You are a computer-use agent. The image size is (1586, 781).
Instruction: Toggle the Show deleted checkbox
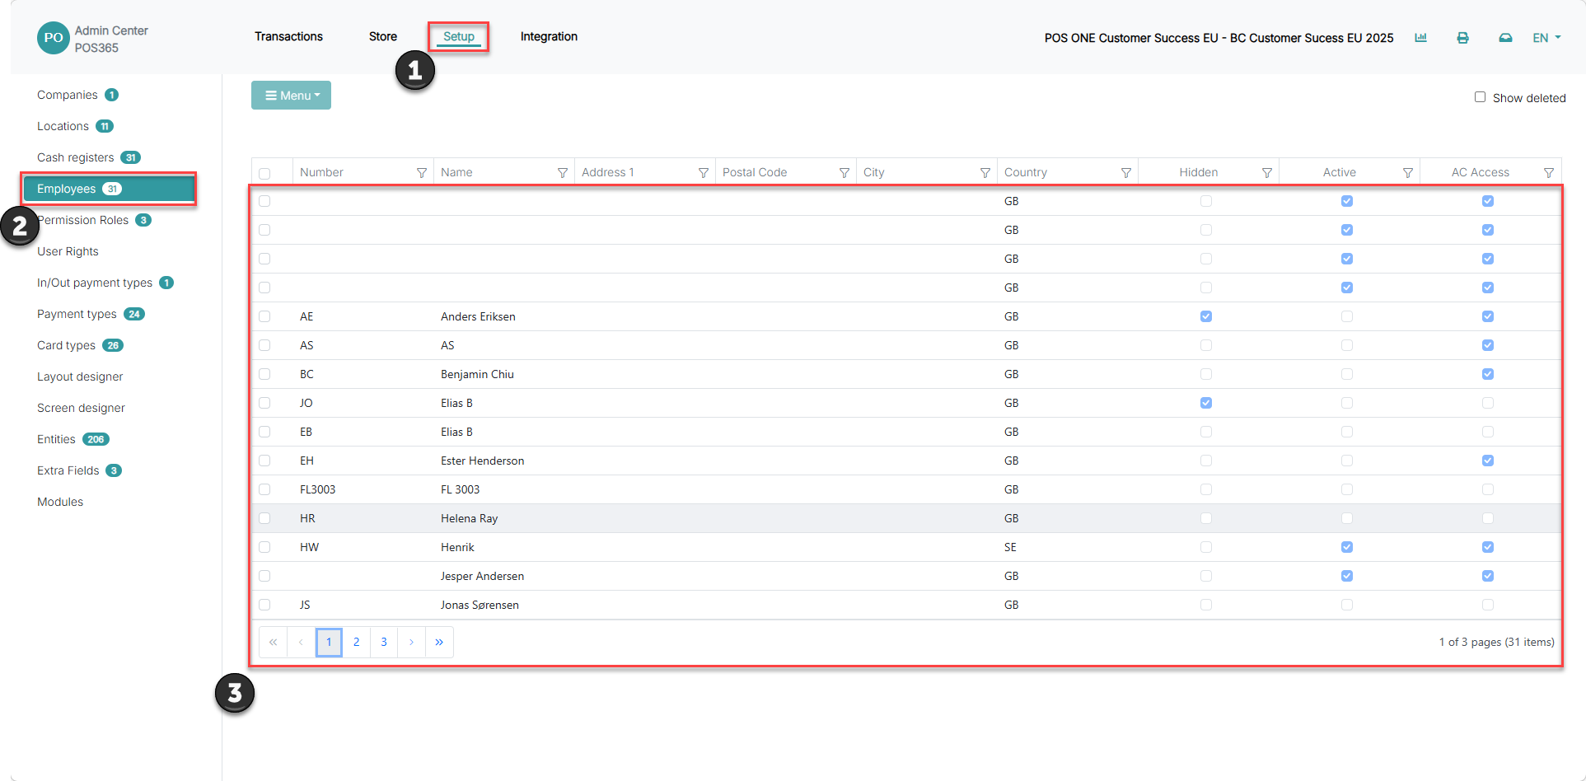1480,97
